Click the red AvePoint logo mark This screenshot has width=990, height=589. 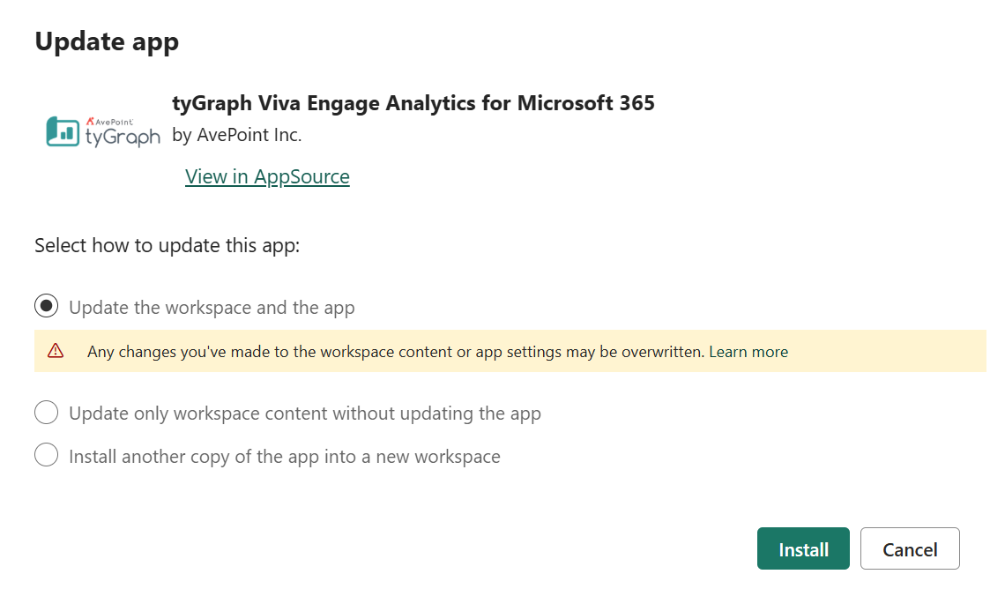point(90,121)
